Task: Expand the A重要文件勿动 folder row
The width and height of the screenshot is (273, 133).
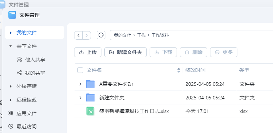Action: point(81,84)
